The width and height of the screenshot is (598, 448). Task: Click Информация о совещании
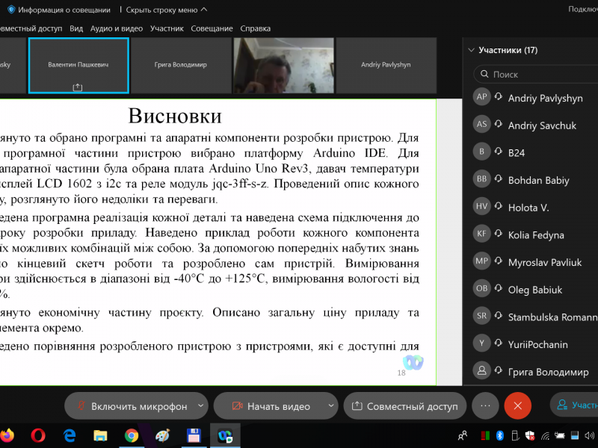click(58, 10)
